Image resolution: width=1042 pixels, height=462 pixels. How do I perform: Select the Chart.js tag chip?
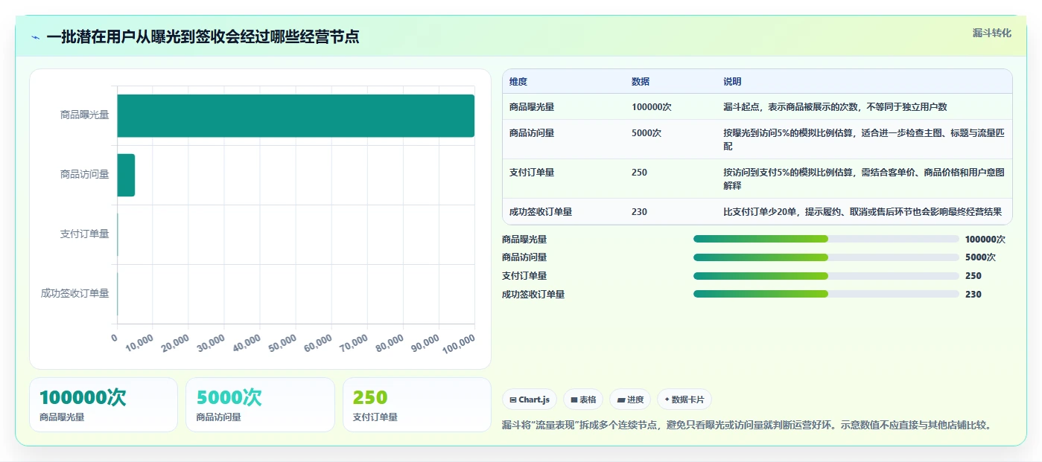(530, 400)
